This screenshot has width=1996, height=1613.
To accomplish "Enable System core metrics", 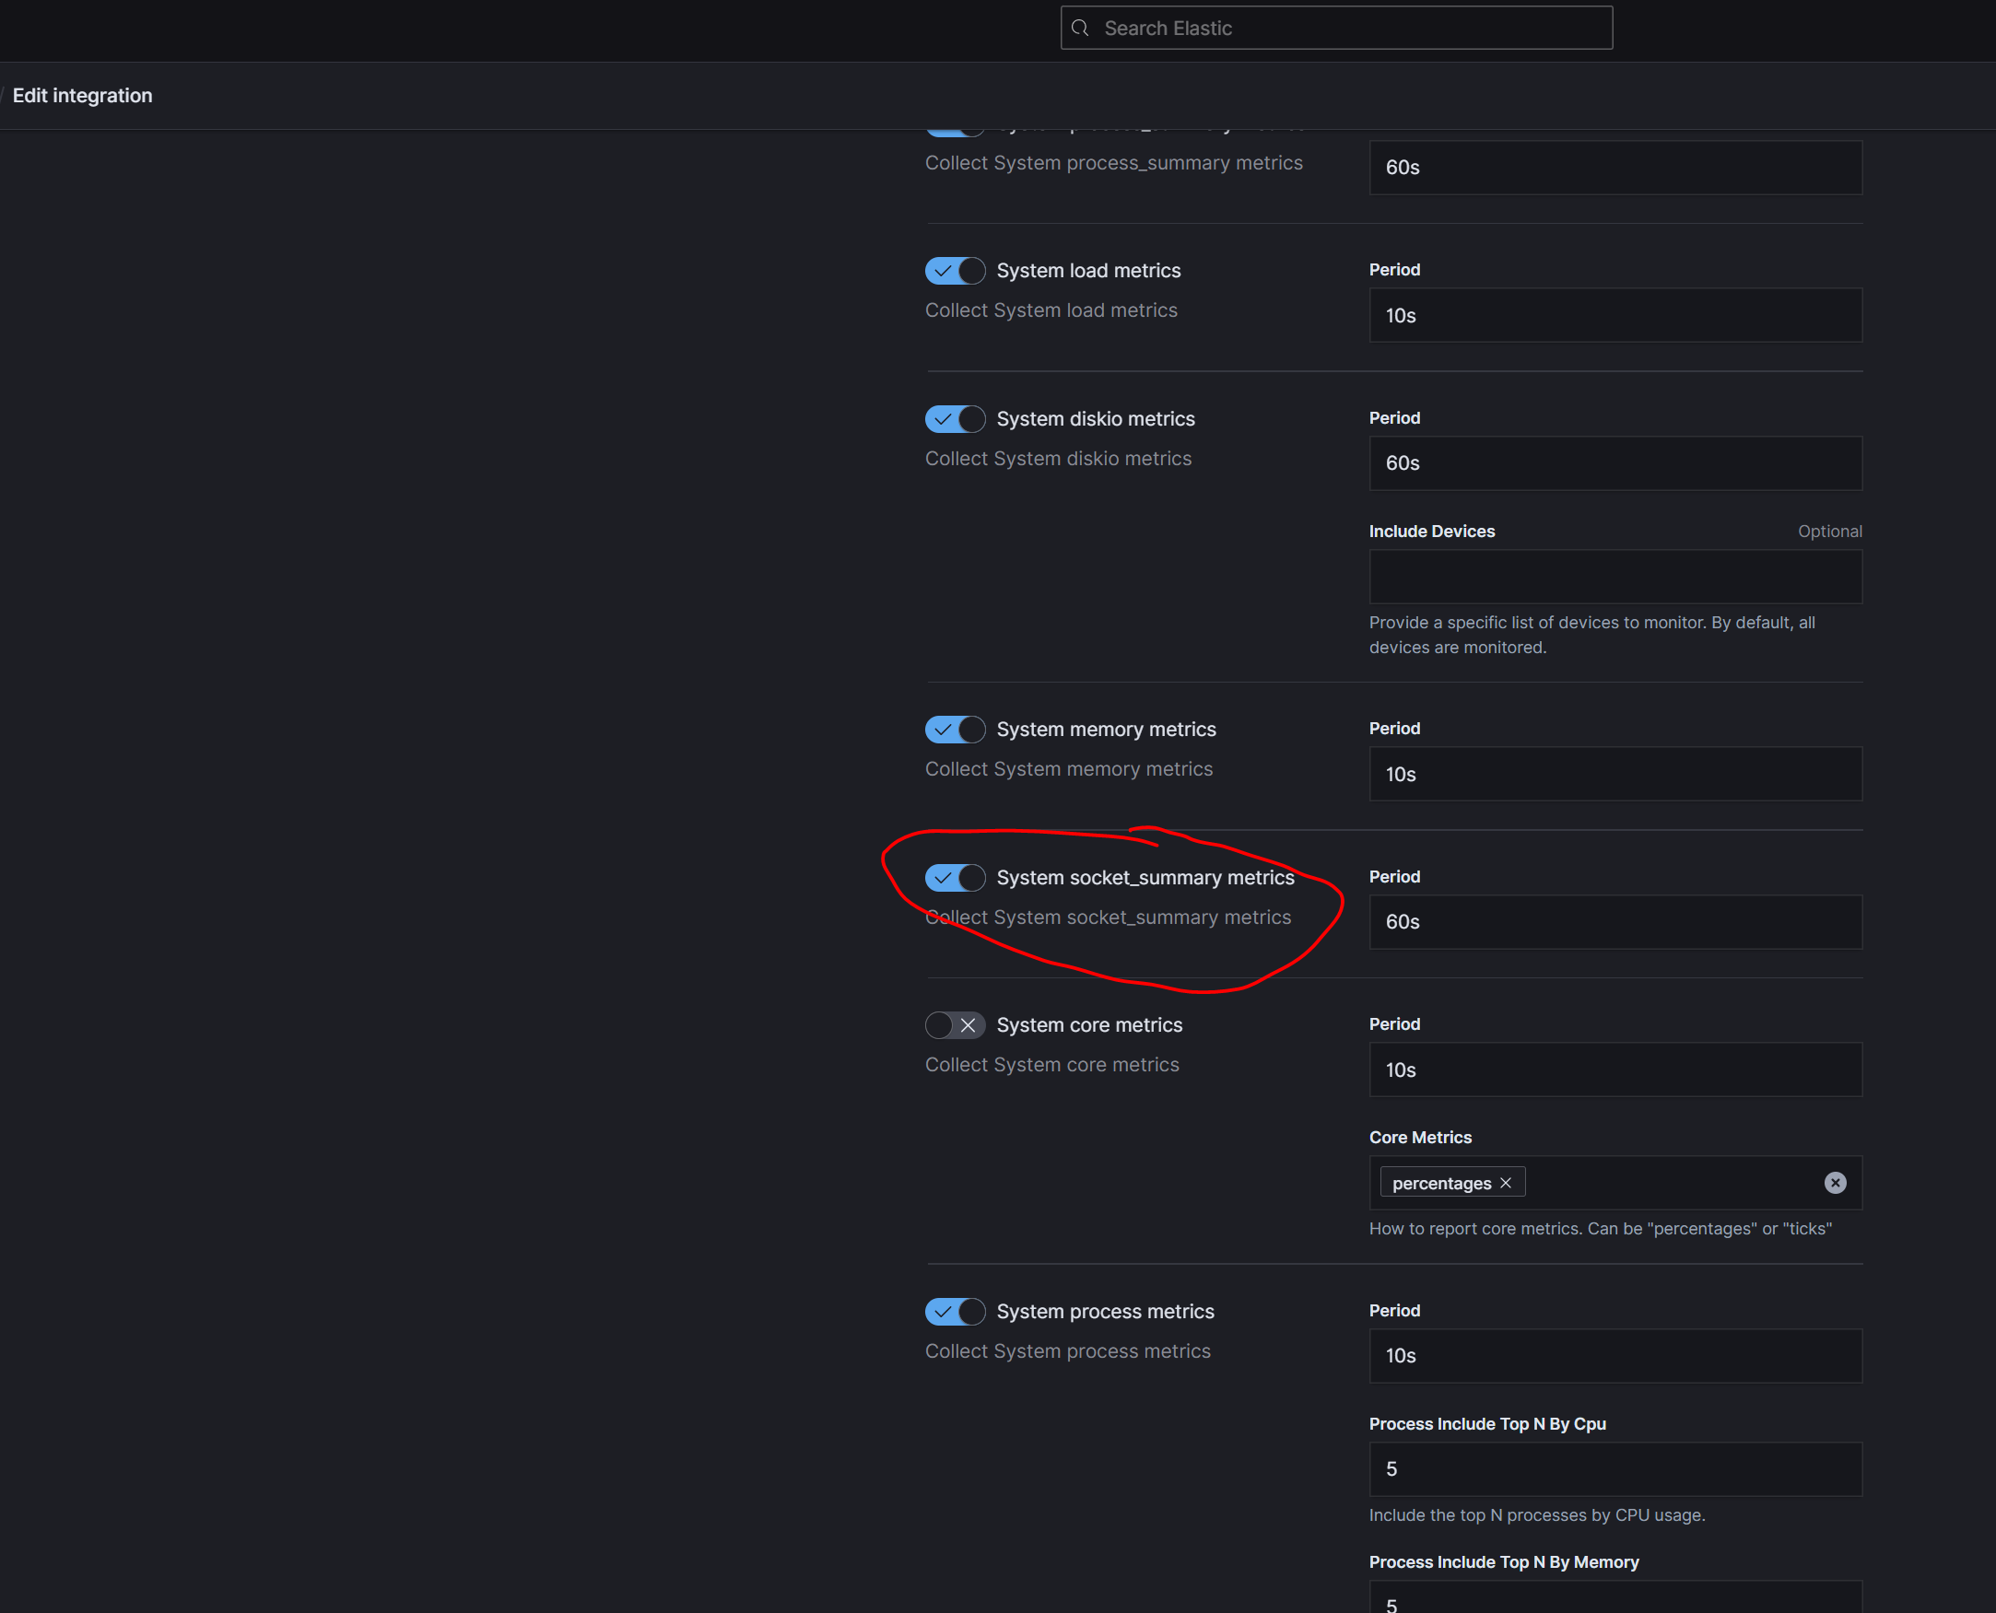I will coord(955,1025).
